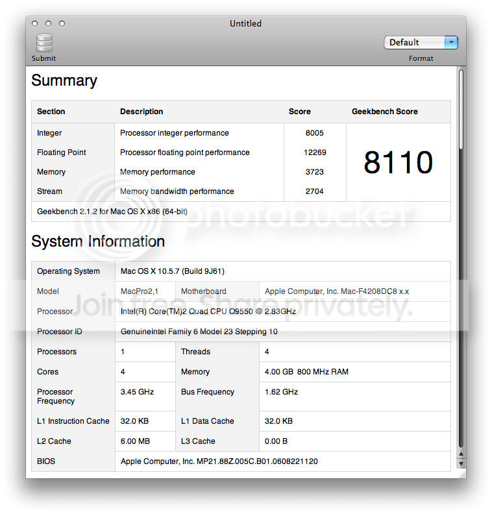
Task: Click the Geekbench Score column header
Action: pos(384,112)
